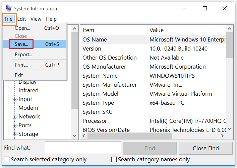Open the Help menu
The width and height of the screenshot is (237, 168).
click(51, 19)
